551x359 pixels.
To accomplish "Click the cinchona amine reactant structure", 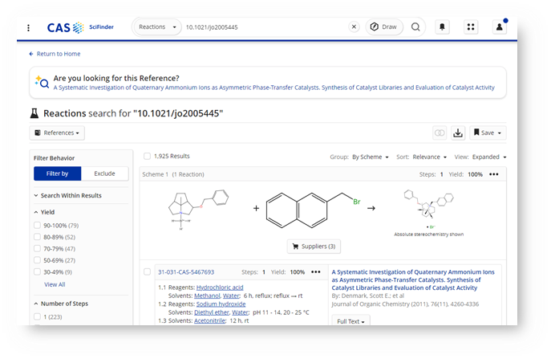I will (198, 210).
